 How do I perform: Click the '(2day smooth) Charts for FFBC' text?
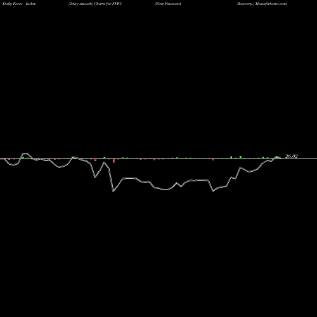click(x=95, y=4)
